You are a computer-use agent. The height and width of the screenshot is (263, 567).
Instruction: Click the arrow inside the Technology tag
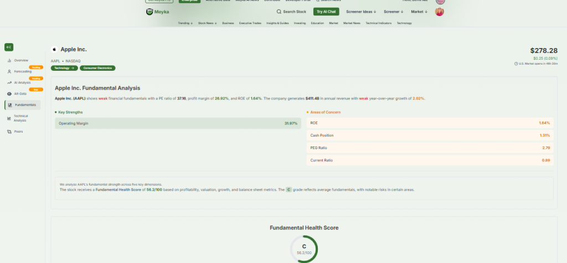(x=73, y=68)
